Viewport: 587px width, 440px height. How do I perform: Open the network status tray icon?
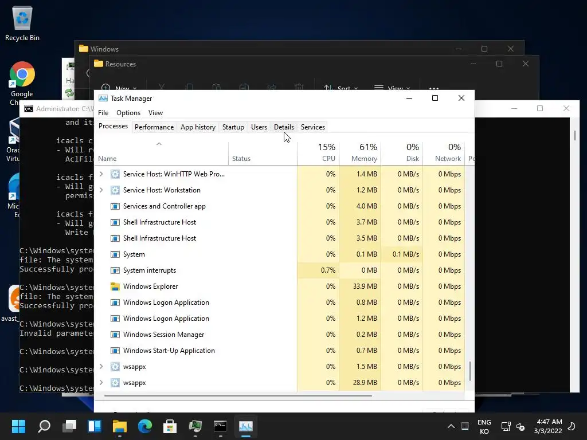coord(506,426)
